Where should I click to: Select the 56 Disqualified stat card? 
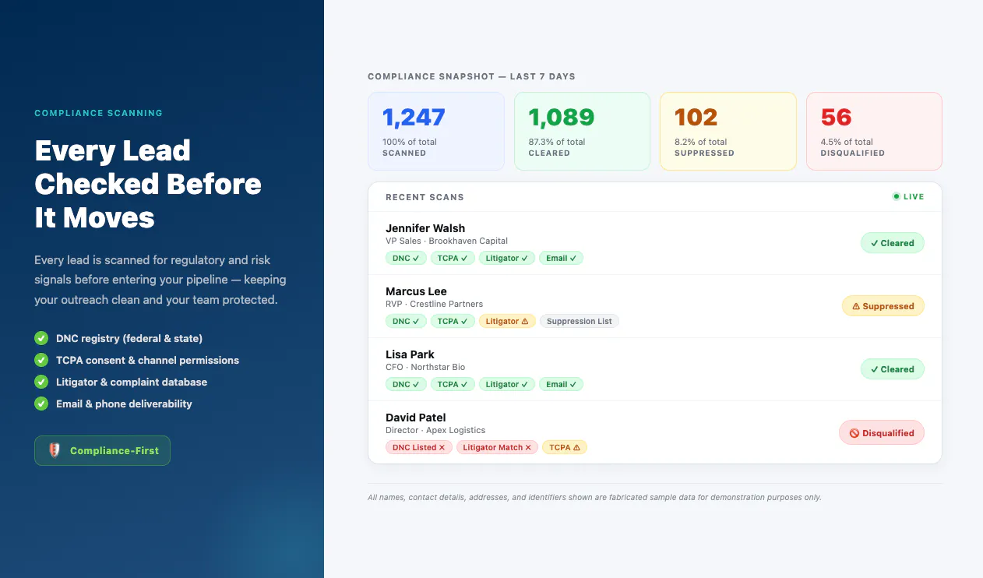tap(874, 131)
